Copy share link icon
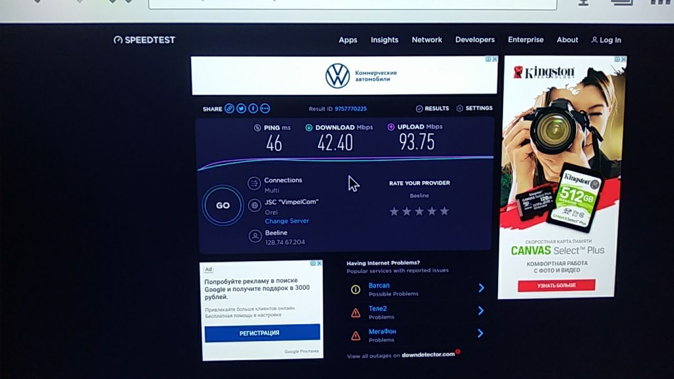 (229, 108)
